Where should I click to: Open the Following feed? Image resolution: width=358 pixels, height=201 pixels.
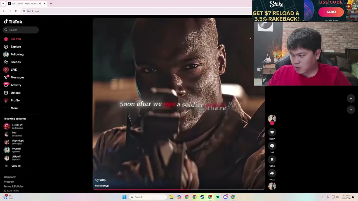pyautogui.click(x=13, y=54)
